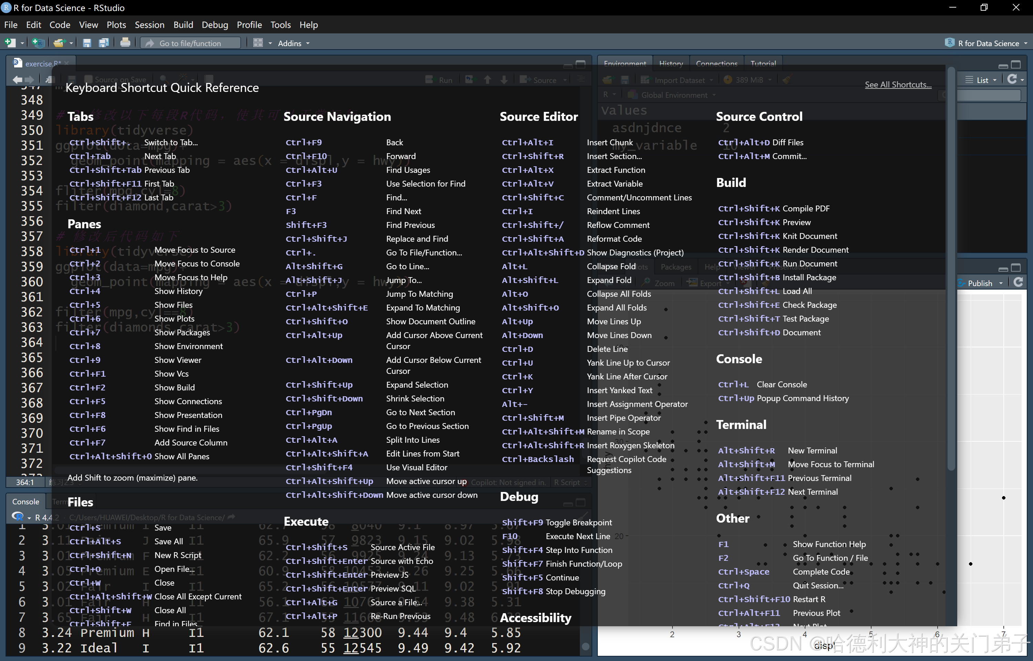Open the File menu
1033x661 pixels.
click(11, 25)
